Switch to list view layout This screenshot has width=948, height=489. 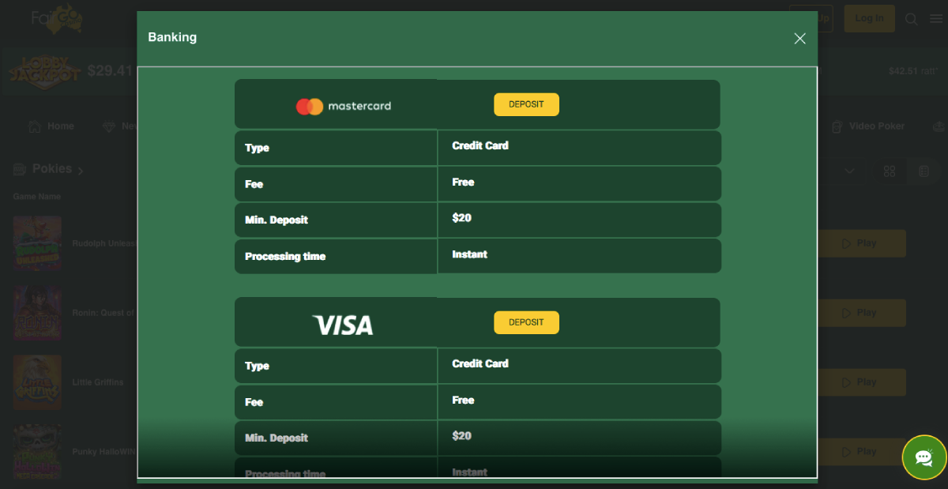(923, 171)
